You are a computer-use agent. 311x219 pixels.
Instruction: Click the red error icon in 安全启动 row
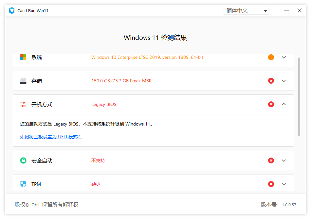(x=271, y=160)
